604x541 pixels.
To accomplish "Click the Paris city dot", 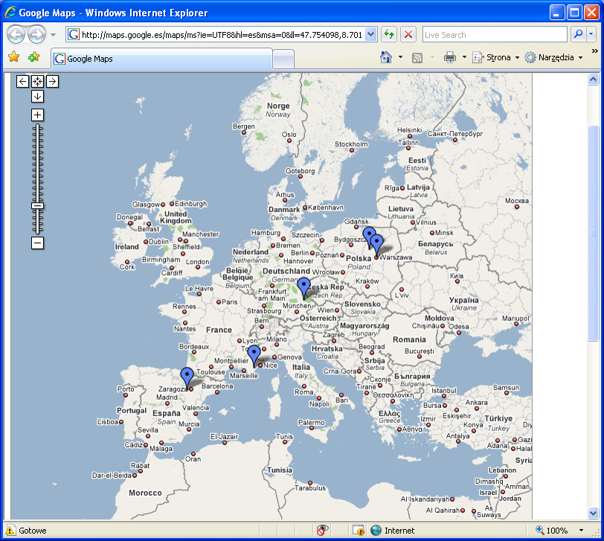I will tap(219, 302).
